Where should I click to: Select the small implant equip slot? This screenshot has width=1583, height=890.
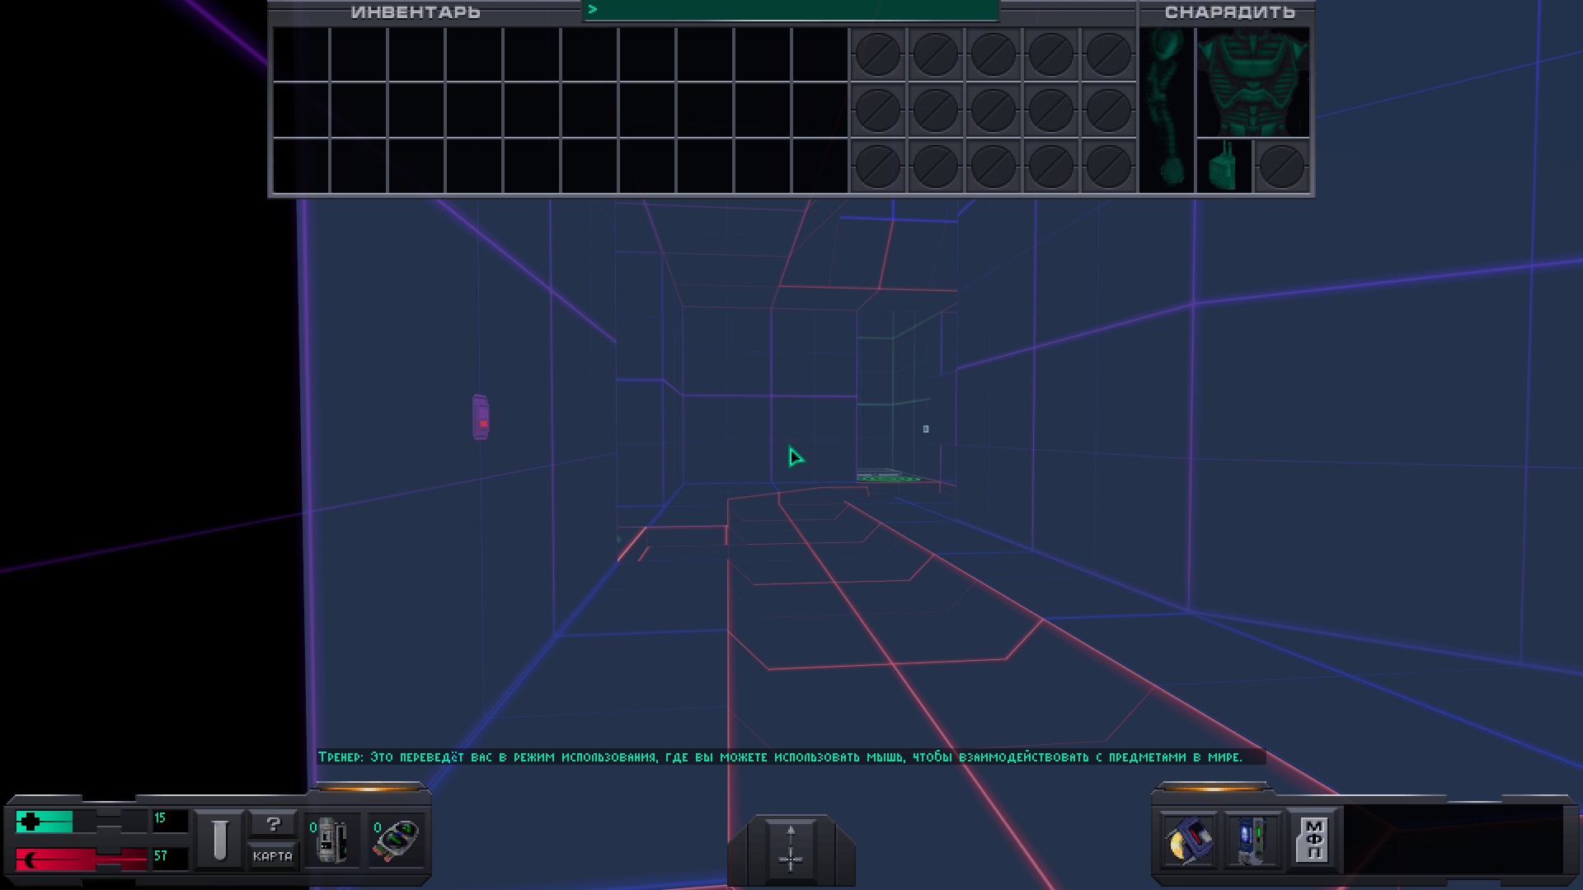pos(1224,166)
